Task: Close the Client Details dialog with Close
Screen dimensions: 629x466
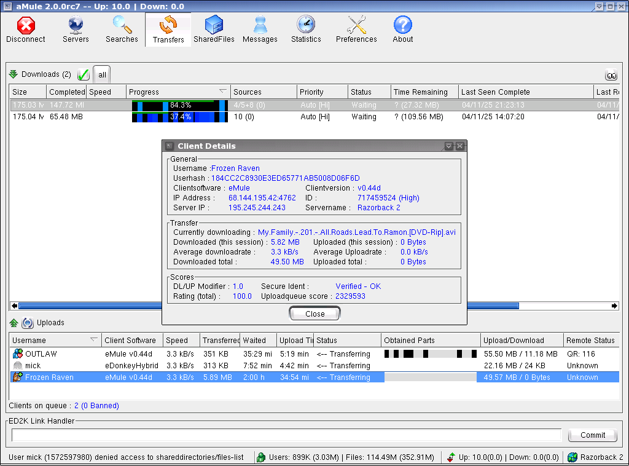Action: [x=314, y=314]
